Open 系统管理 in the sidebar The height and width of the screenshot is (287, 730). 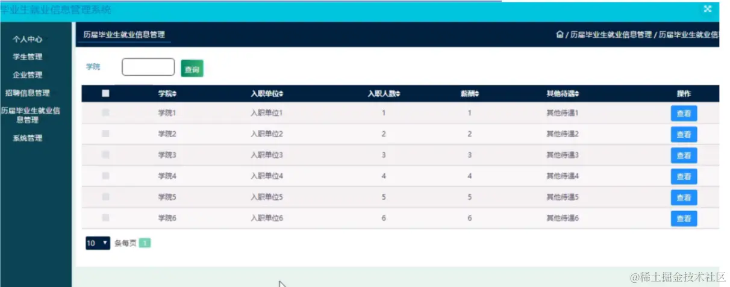pos(28,138)
